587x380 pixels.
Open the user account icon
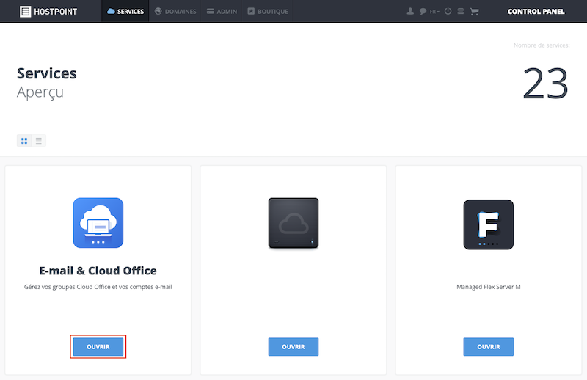[410, 11]
